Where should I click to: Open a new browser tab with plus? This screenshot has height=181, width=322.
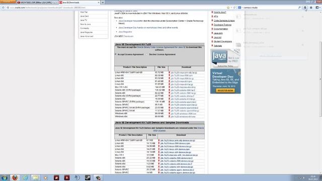coord(103,3)
